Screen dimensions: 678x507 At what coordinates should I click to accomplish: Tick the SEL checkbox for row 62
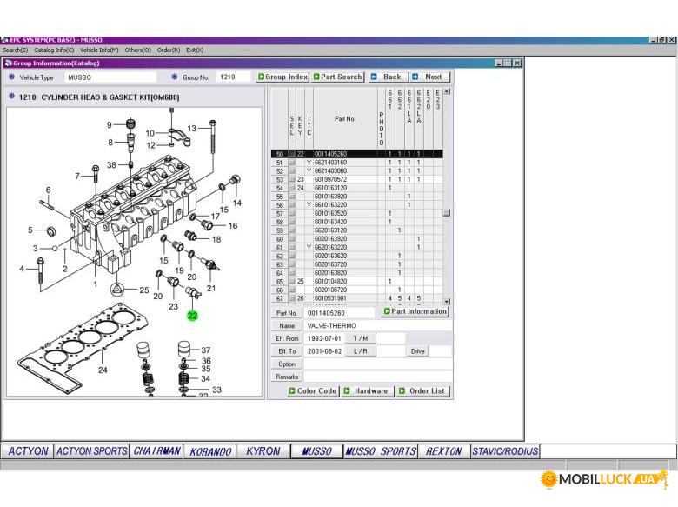(x=292, y=256)
